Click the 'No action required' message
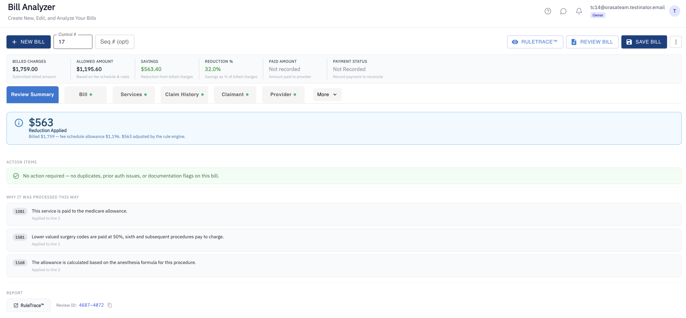 point(121,176)
